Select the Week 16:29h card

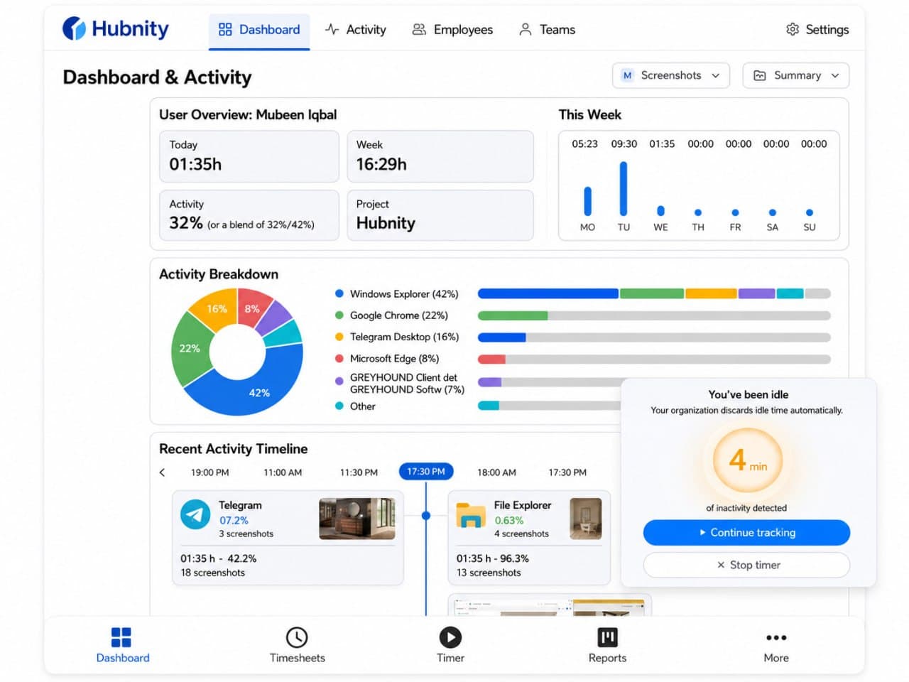tap(440, 156)
